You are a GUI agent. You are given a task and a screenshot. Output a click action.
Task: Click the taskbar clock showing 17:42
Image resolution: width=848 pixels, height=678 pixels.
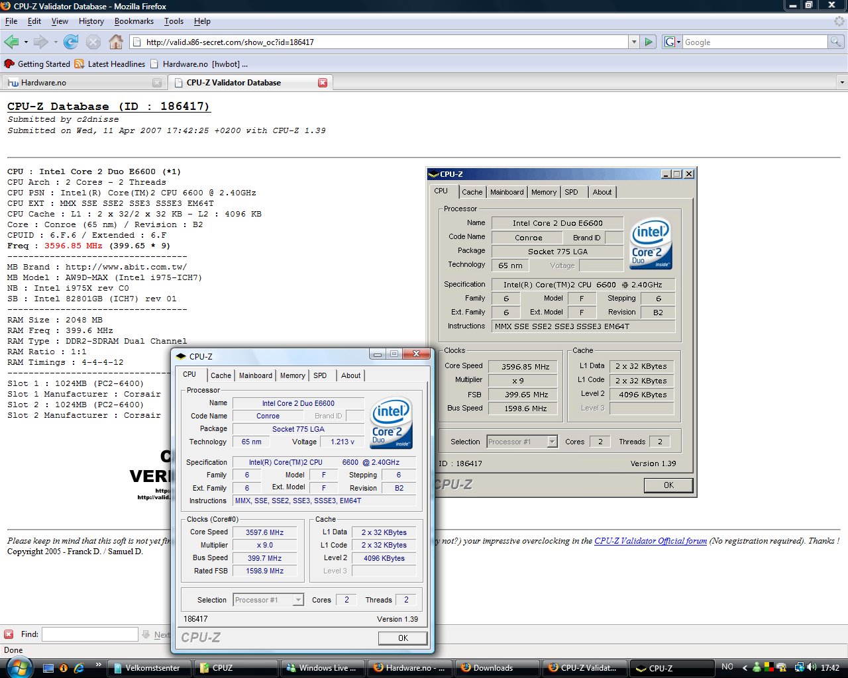pos(830,668)
